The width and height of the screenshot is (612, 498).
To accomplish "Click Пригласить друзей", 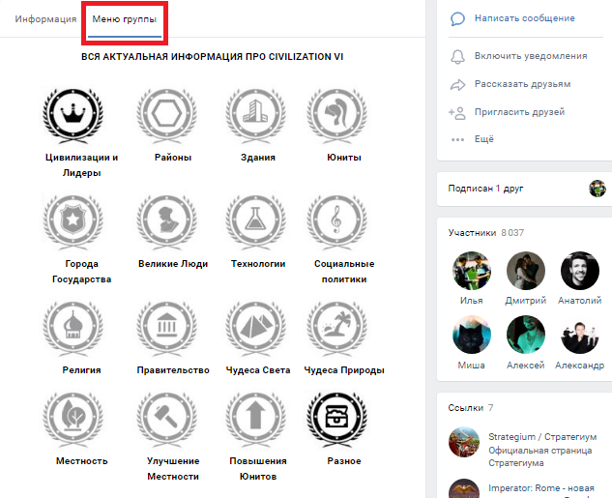I will click(x=519, y=112).
